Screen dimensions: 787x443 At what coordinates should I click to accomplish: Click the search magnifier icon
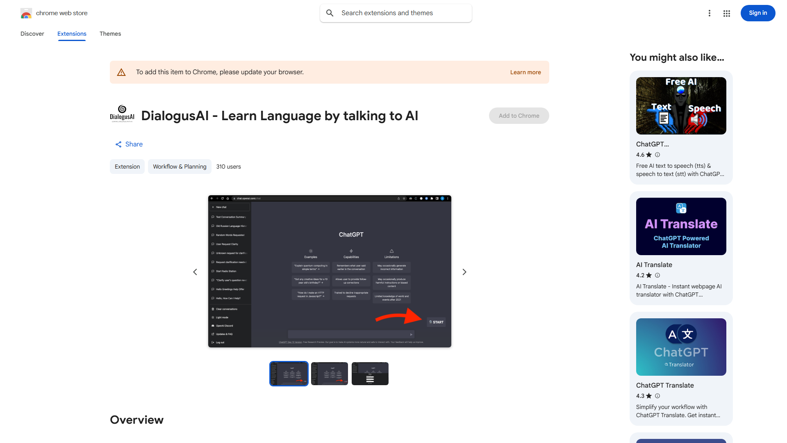tap(330, 13)
